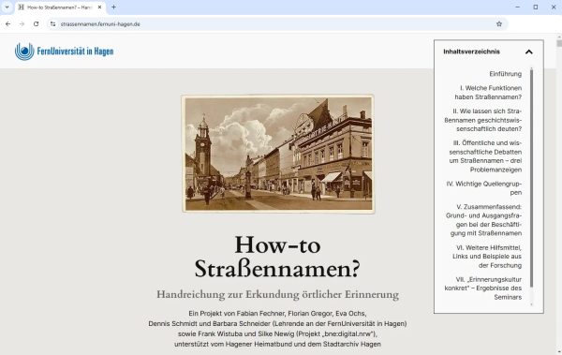The height and width of the screenshot is (355, 562).
Task: Open a new tab with plus icon
Action: pos(113,7)
